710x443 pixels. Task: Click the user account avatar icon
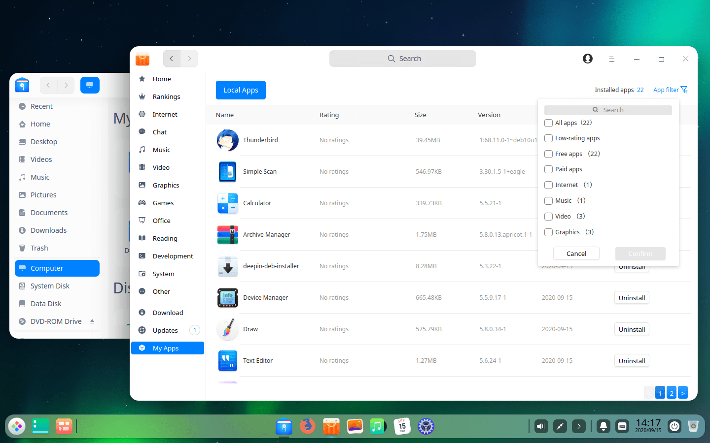587,59
